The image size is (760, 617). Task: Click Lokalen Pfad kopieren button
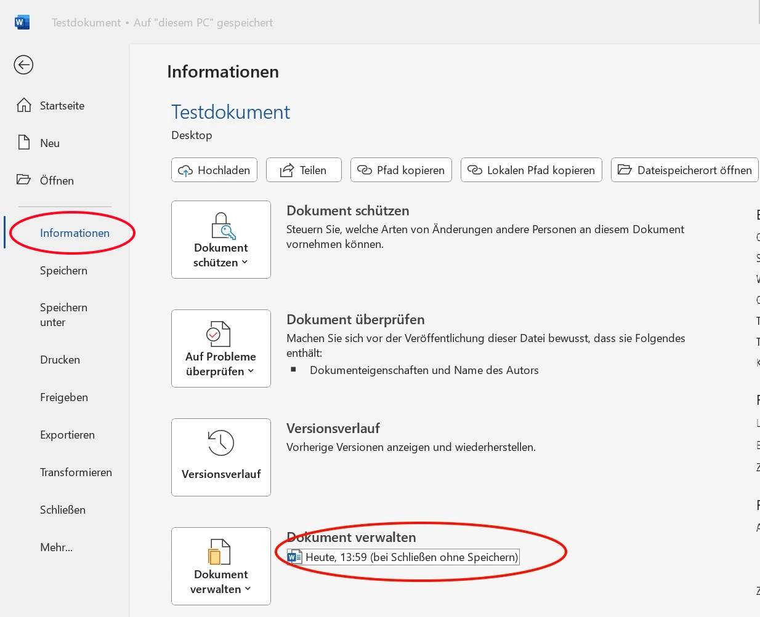pos(531,170)
